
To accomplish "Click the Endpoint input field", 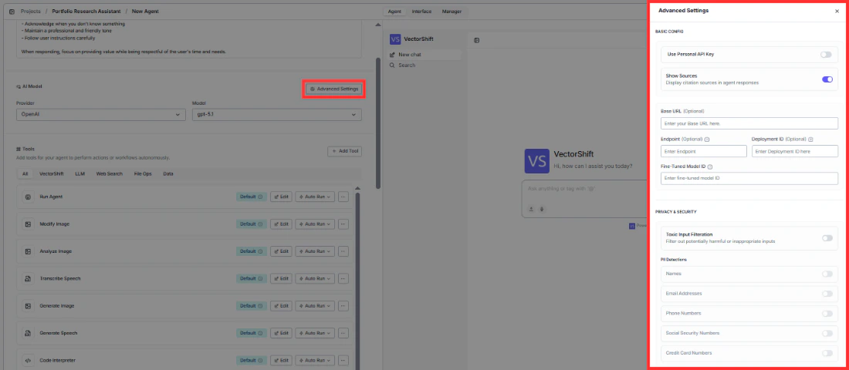I will click(704, 151).
